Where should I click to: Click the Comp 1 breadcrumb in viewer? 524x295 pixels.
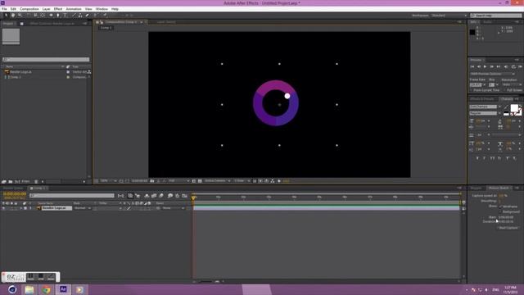pyautogui.click(x=106, y=28)
